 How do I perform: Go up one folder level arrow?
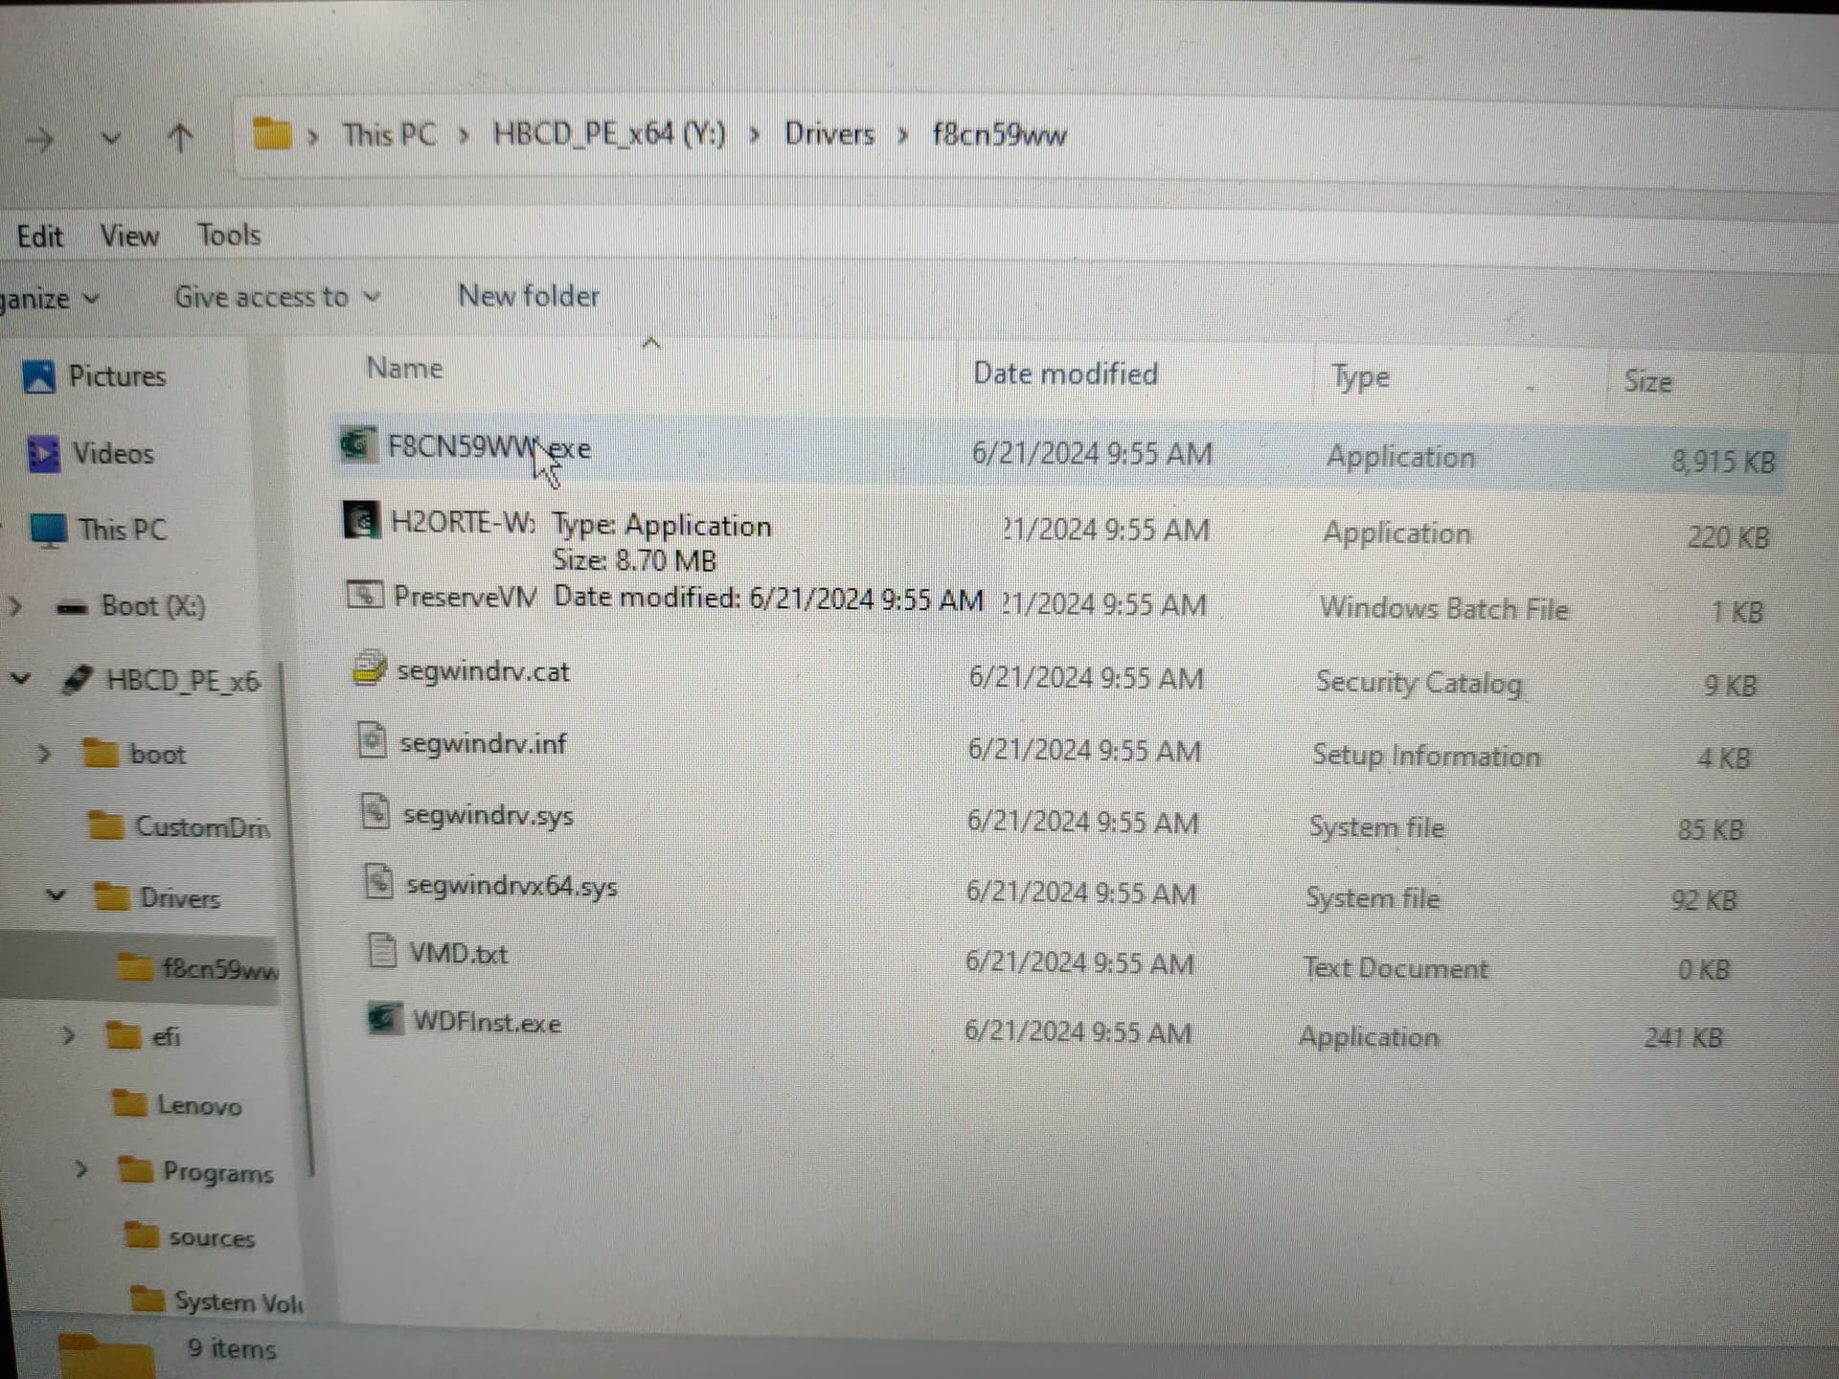coord(180,139)
